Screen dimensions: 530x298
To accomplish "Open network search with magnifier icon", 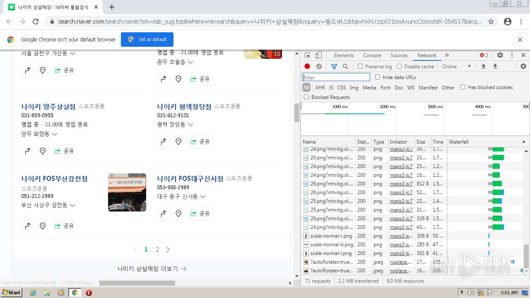I will (345, 66).
